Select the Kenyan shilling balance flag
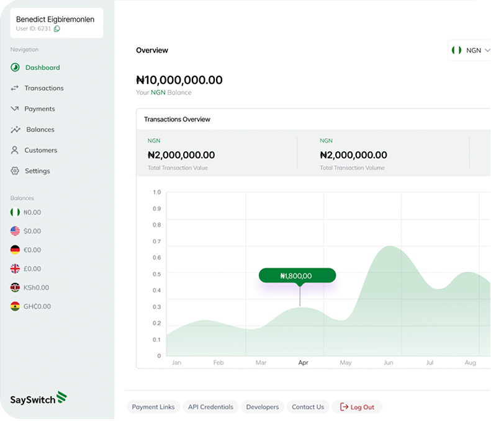 point(15,287)
